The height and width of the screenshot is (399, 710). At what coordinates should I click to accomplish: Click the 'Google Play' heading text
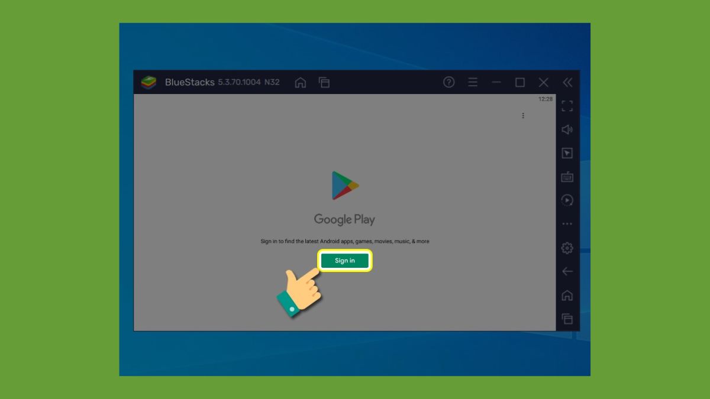(344, 219)
